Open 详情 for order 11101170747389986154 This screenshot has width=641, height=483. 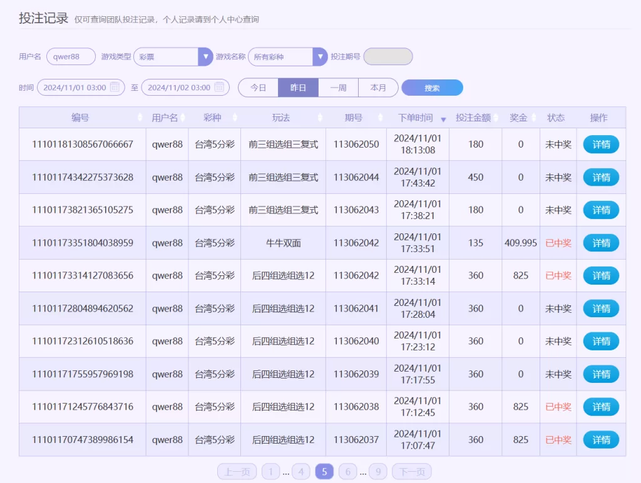(601, 440)
